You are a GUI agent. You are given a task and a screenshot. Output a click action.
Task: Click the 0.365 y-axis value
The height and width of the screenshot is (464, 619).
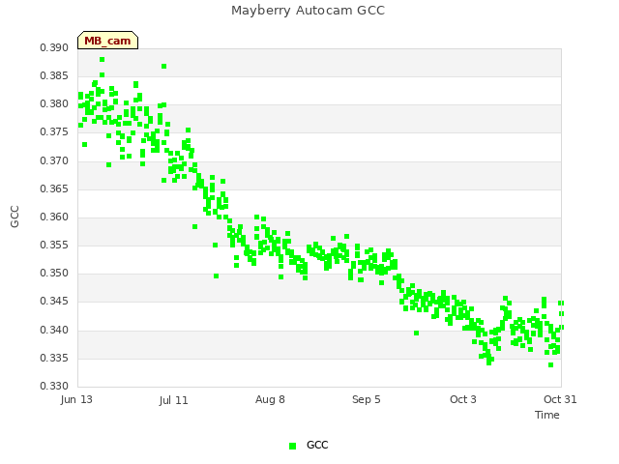[54, 188]
